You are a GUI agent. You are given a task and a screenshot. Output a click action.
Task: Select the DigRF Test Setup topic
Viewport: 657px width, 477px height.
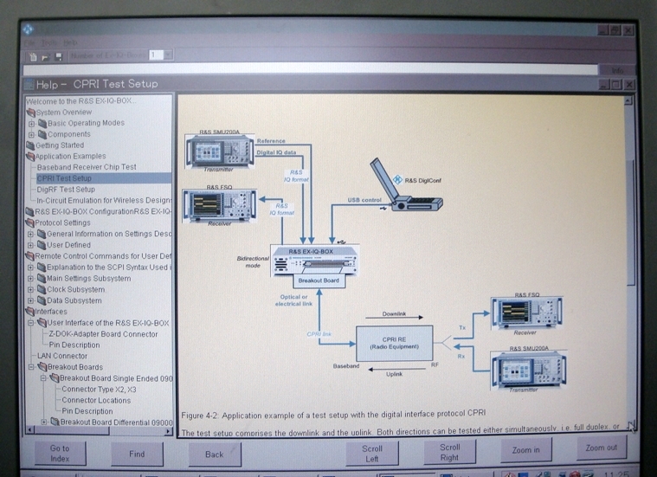[66, 190]
